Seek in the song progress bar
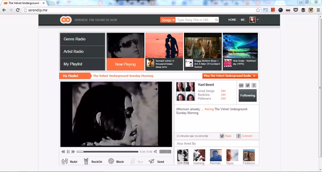Image resolution: width=322 pixels, height=172 pixels. [108, 152]
